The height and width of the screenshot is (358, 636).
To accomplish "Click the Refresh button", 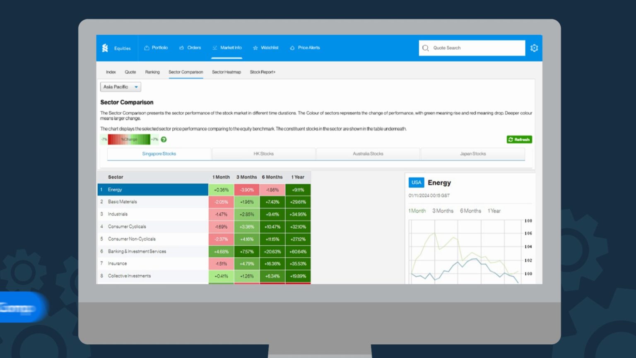I will [x=519, y=139].
